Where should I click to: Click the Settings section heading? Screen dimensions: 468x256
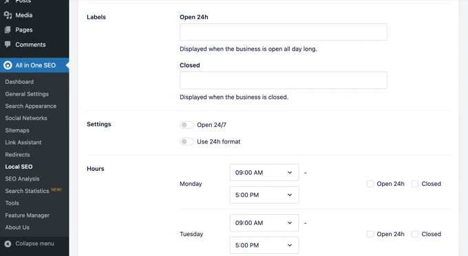[x=99, y=124]
